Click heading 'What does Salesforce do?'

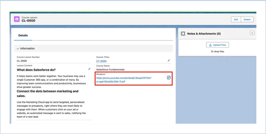point(36,70)
